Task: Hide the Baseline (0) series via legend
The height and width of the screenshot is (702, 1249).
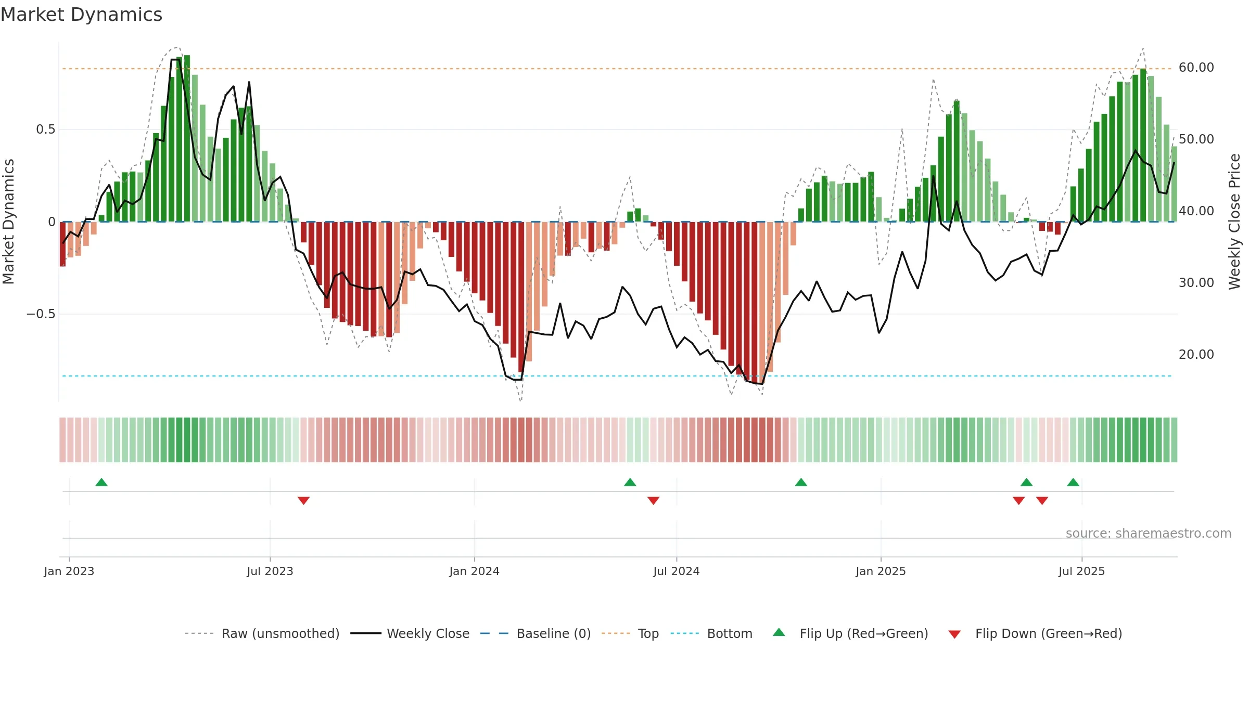Action: pos(536,633)
